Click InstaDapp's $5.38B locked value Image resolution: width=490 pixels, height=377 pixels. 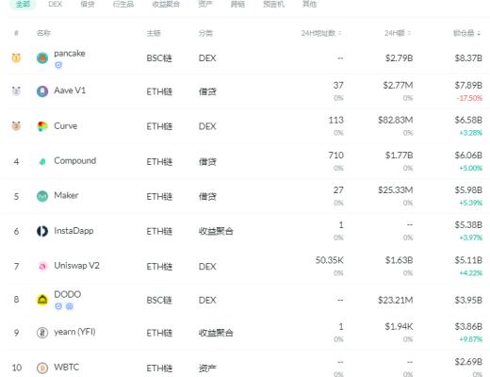point(468,225)
